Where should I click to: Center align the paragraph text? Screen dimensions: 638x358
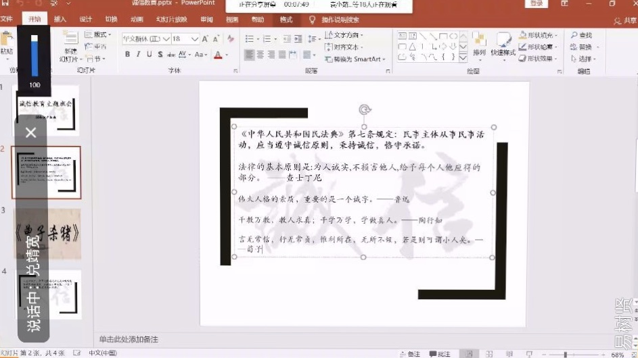(x=260, y=55)
